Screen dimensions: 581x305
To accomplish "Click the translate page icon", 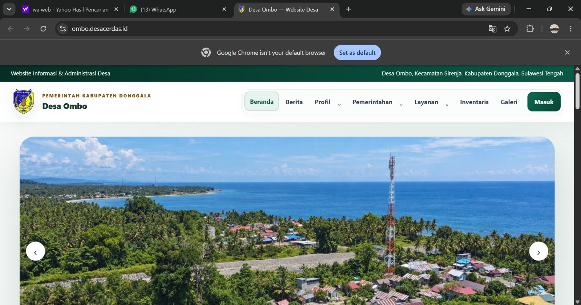I will pyautogui.click(x=492, y=29).
